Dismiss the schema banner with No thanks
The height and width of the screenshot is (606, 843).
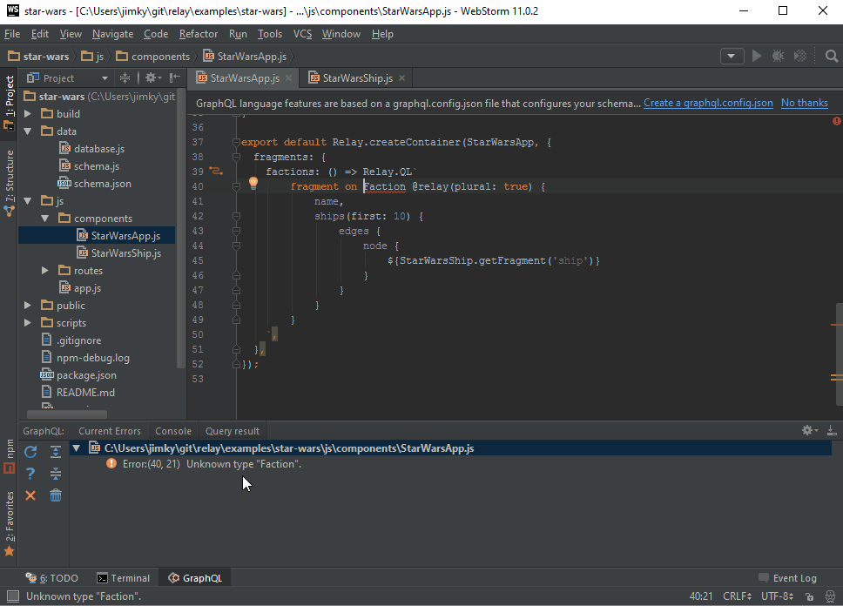(804, 102)
